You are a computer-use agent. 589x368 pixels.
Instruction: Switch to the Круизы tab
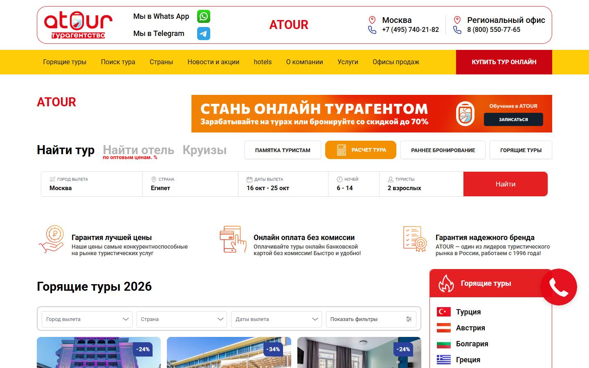(x=205, y=150)
